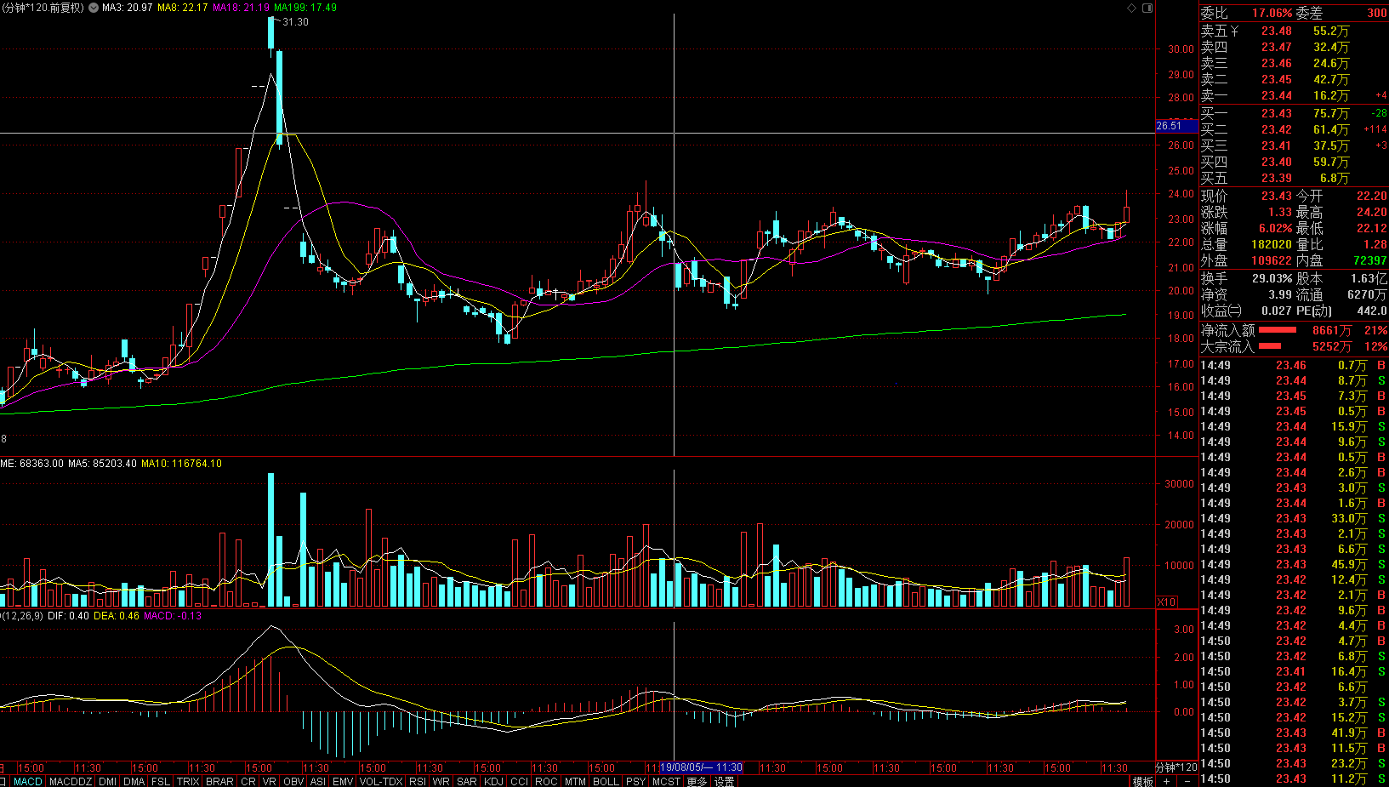Click the minus zoom-out button
Viewport: 1389px width, 787px height.
(1187, 781)
